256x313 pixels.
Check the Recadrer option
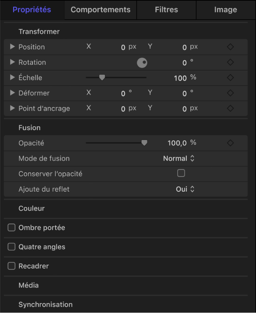[12, 266]
